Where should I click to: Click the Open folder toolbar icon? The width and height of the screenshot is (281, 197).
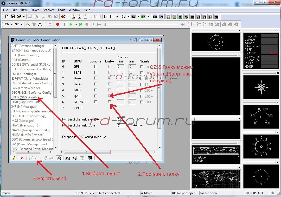pyautogui.click(x=19, y=16)
